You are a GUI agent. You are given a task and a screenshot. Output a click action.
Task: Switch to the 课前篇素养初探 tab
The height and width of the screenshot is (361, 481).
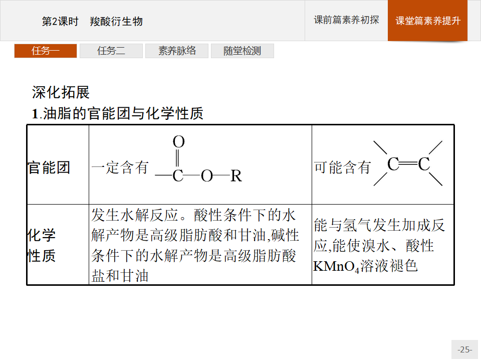pos(346,20)
